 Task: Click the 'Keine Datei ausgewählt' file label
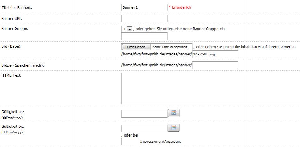click(x=170, y=47)
